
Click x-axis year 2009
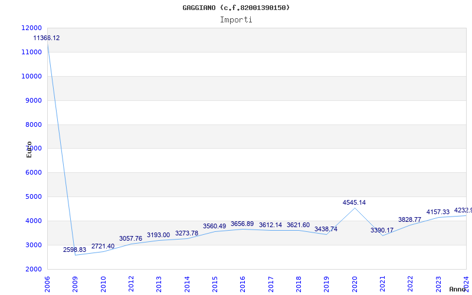(76, 284)
